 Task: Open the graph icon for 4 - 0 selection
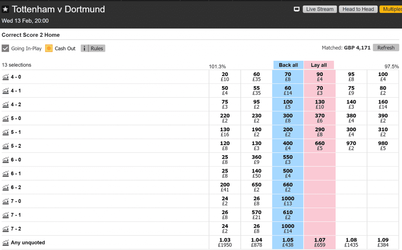pyautogui.click(x=5, y=77)
